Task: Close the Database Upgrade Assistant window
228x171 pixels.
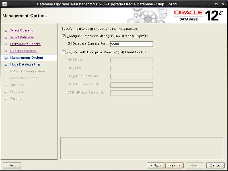Action: pyautogui.click(x=223, y=4)
